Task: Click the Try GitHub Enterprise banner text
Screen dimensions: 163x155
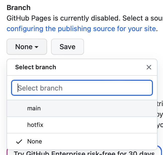Action: pos(84,153)
